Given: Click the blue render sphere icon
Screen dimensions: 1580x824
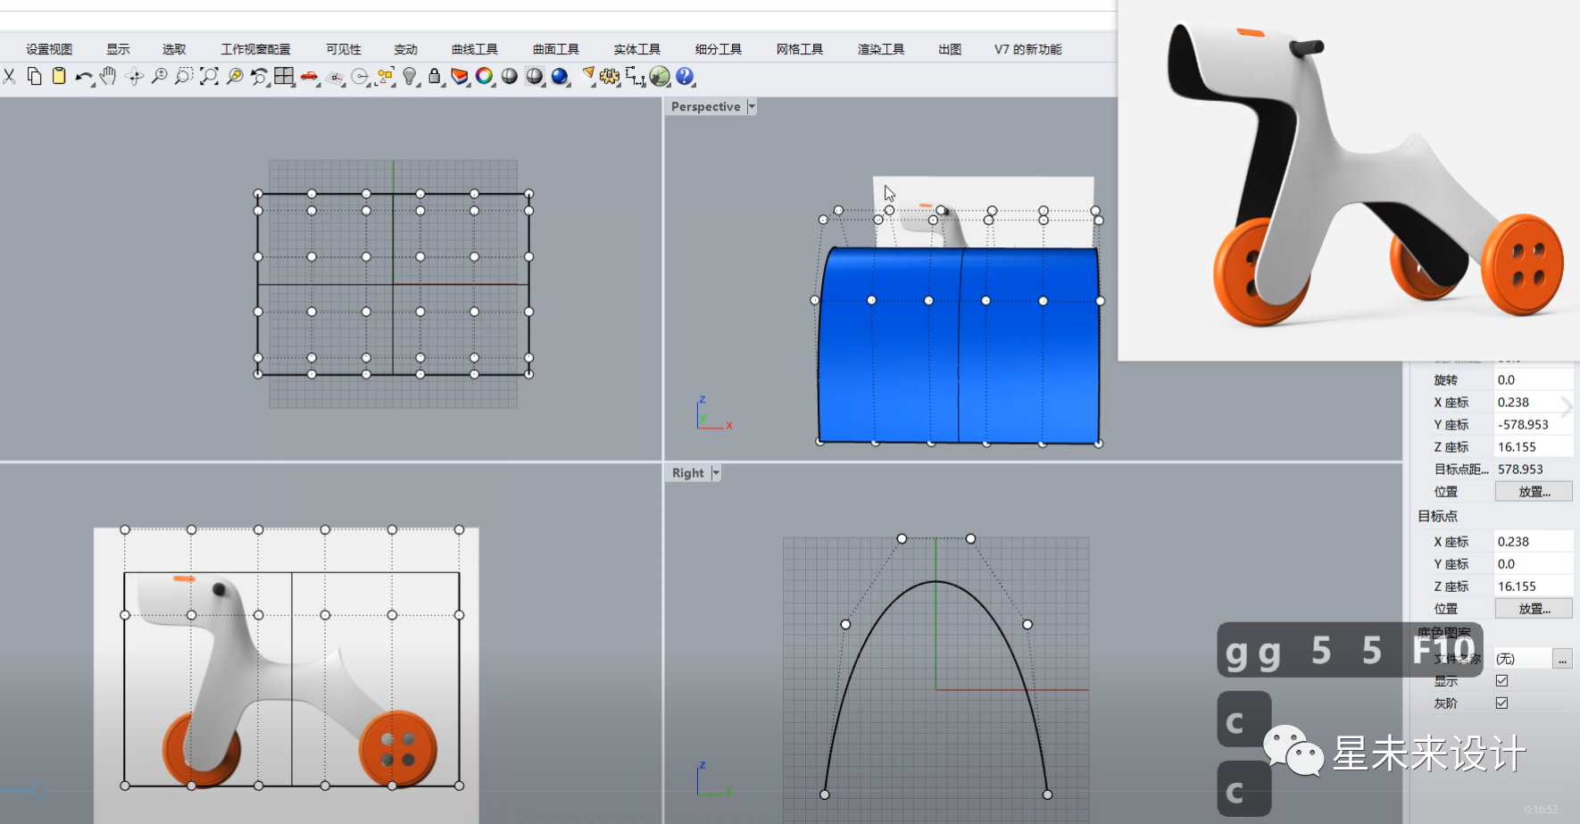Looking at the screenshot, I should click(560, 77).
